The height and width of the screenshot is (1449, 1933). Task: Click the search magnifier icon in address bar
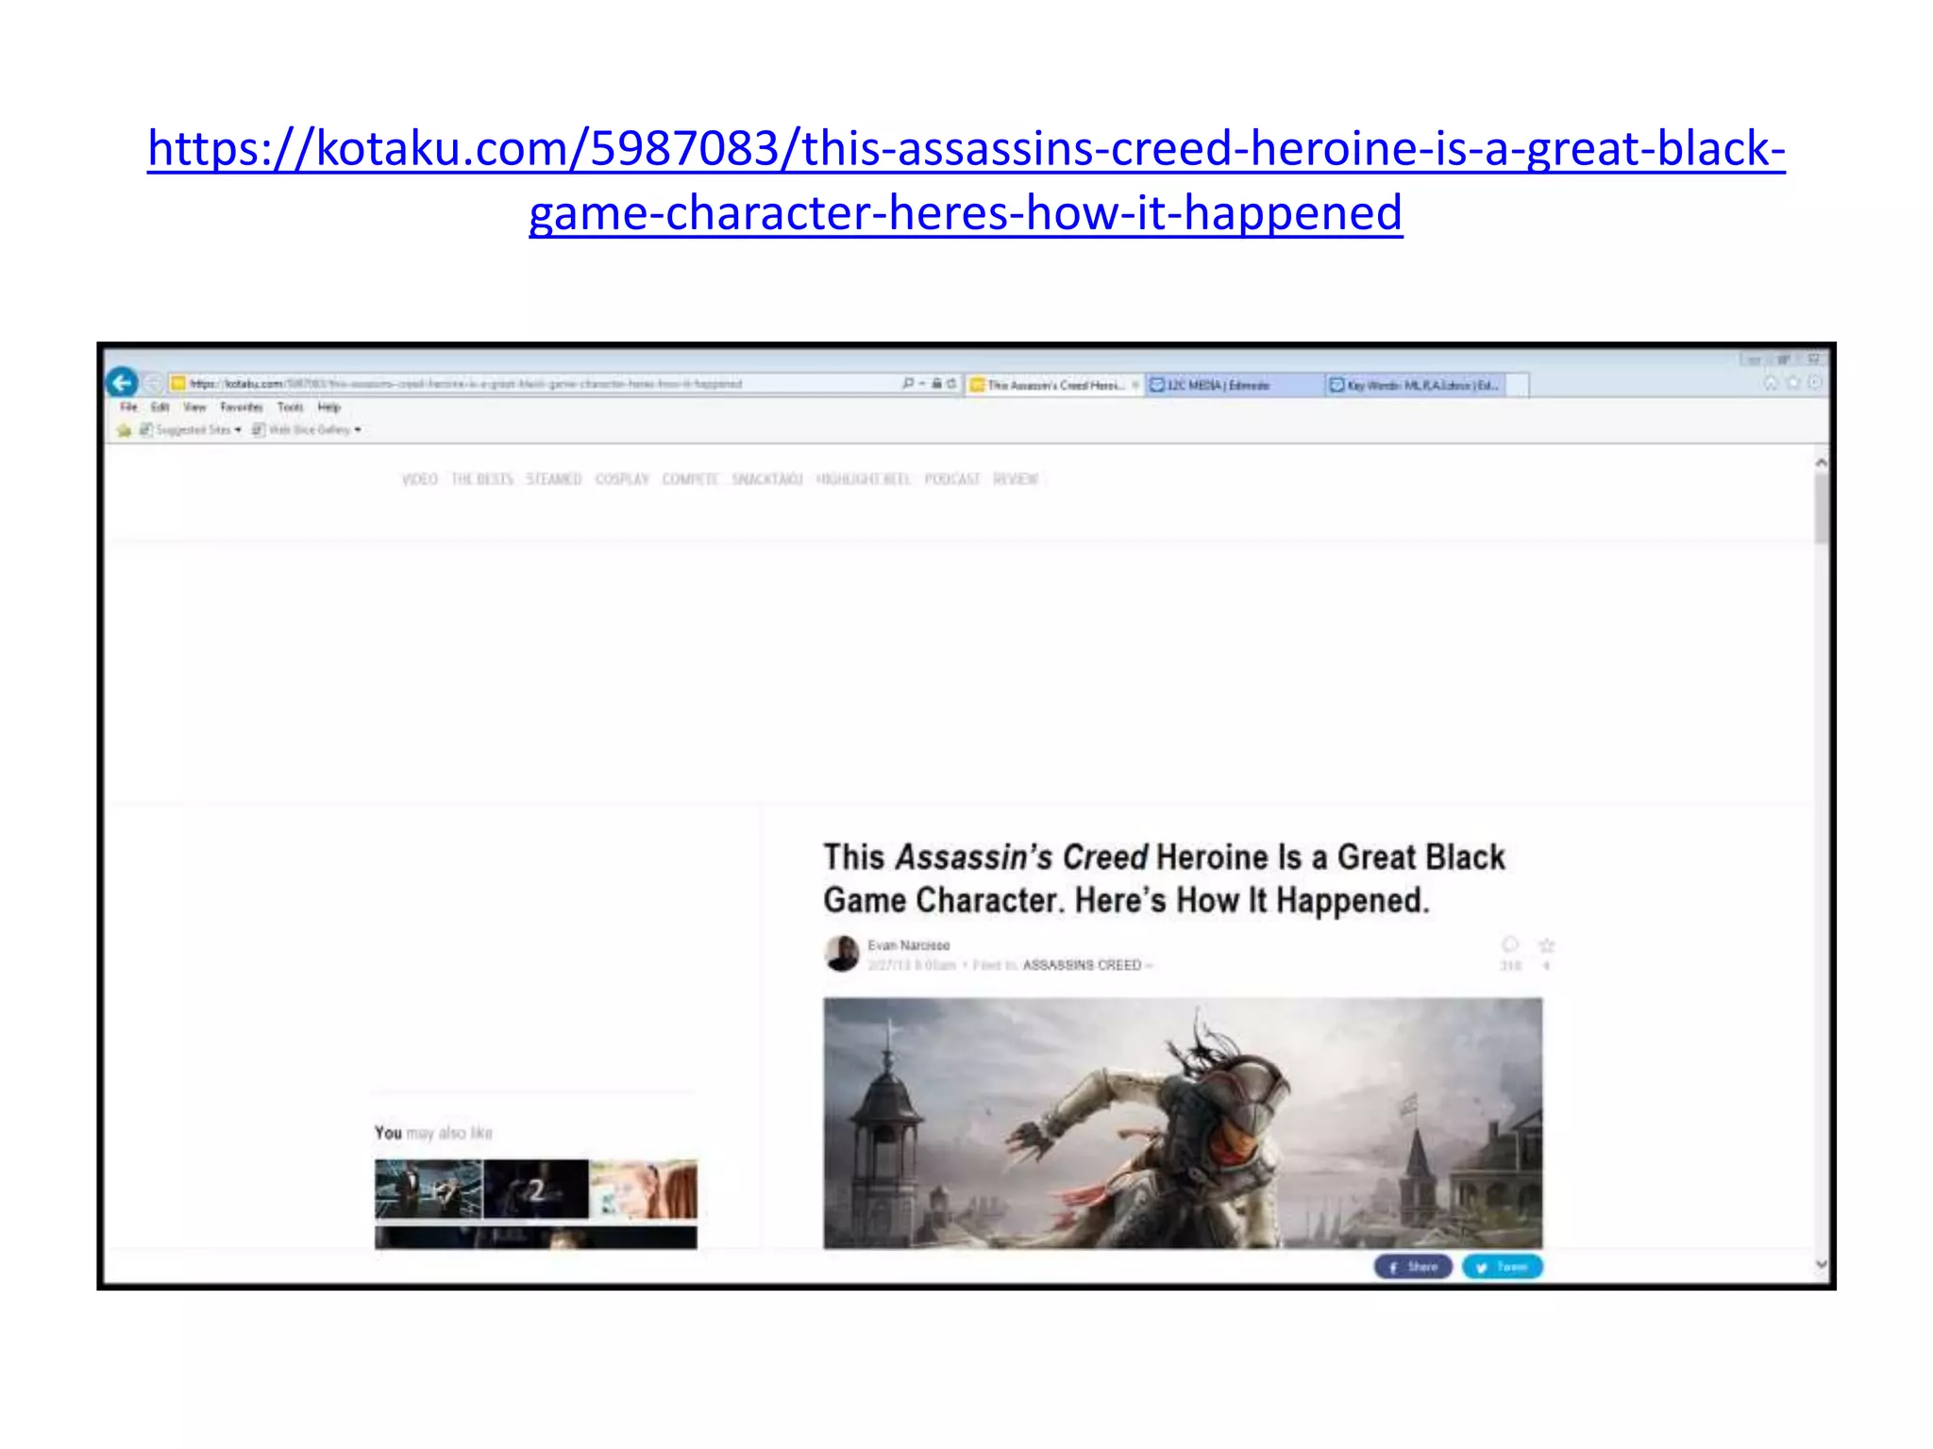908,383
